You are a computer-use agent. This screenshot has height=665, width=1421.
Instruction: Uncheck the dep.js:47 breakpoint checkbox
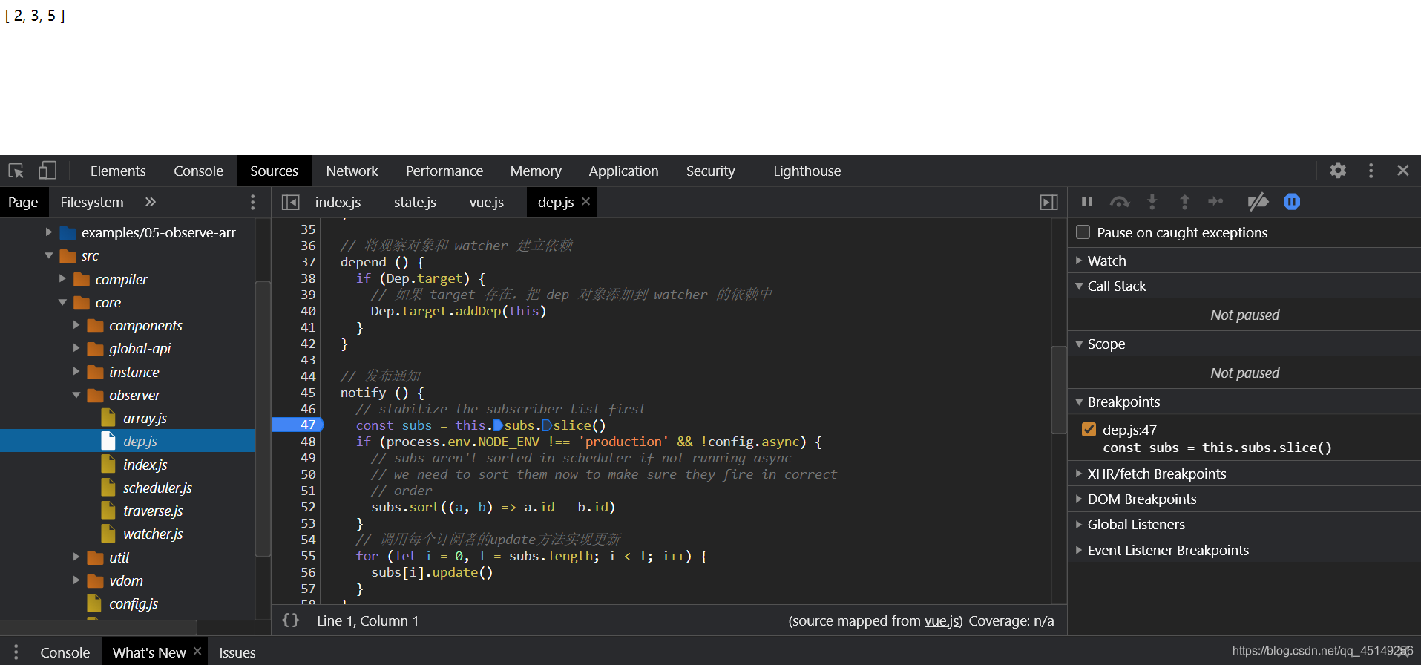(1089, 429)
